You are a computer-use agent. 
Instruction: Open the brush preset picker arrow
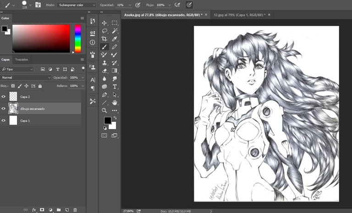[30, 5]
